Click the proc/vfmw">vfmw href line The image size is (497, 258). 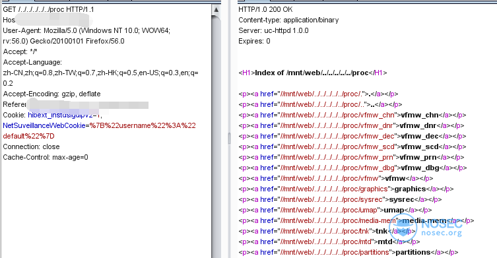[x=336, y=178]
